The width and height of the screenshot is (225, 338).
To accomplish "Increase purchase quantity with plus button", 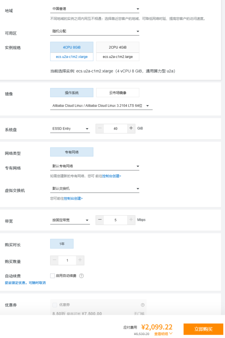I will 80,260.
